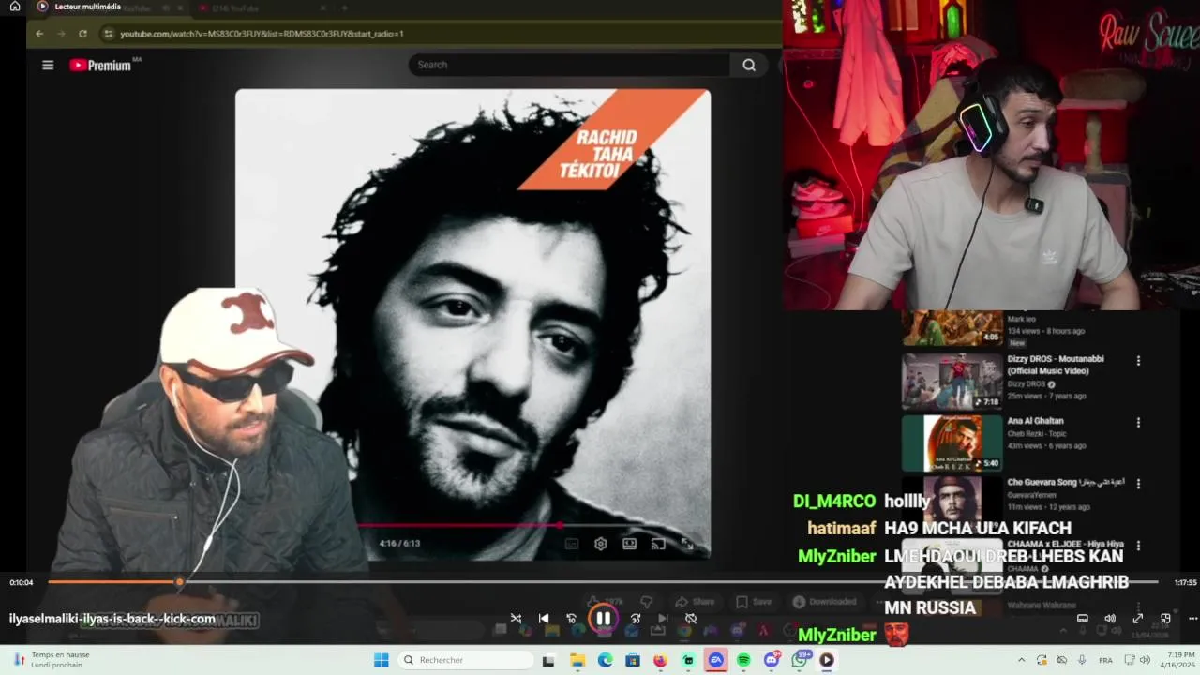Open WhatsApp from the taskbar
1200x675 pixels.
tap(800, 660)
